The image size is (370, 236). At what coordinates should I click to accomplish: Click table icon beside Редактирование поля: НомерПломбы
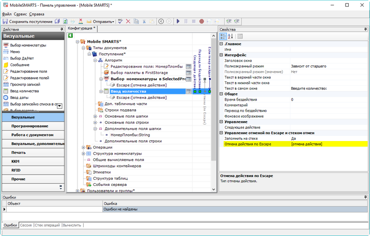click(x=188, y=67)
